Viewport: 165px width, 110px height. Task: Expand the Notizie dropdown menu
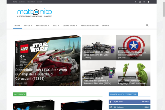[x=28, y=25]
